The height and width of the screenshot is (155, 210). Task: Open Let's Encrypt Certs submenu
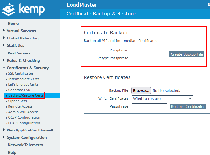(x=23, y=84)
